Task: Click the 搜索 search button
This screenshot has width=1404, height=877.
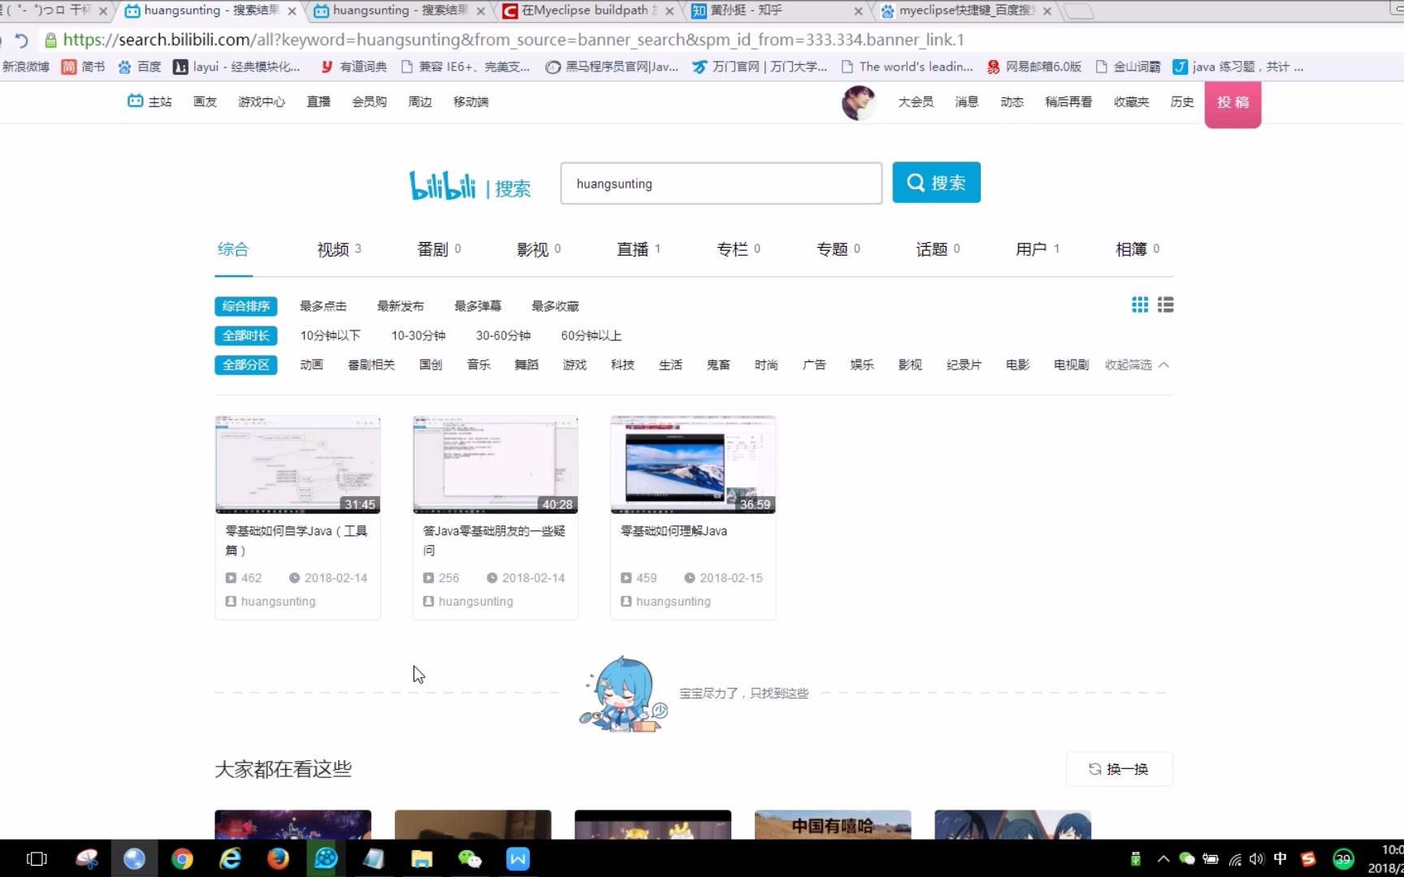Action: pos(936,183)
